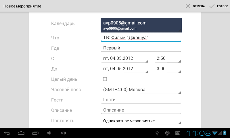Open the mail notification icon
Viewport: 230px width, 138px height.
click(178, 133)
